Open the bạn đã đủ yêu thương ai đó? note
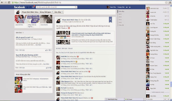The image size is (172, 101). pos(27,55)
